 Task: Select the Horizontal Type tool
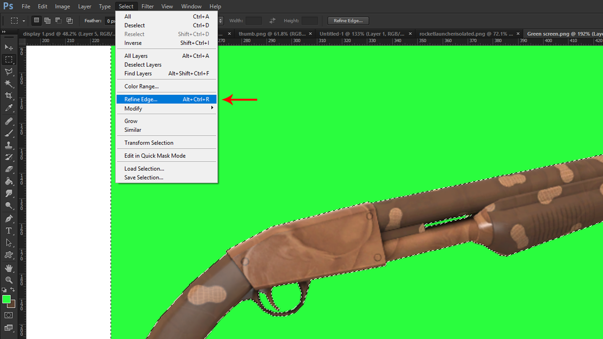pyautogui.click(x=9, y=231)
